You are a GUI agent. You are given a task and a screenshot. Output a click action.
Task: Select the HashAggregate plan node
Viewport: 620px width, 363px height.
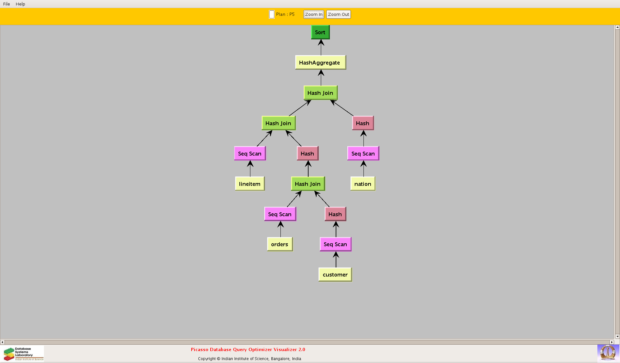[x=320, y=63]
